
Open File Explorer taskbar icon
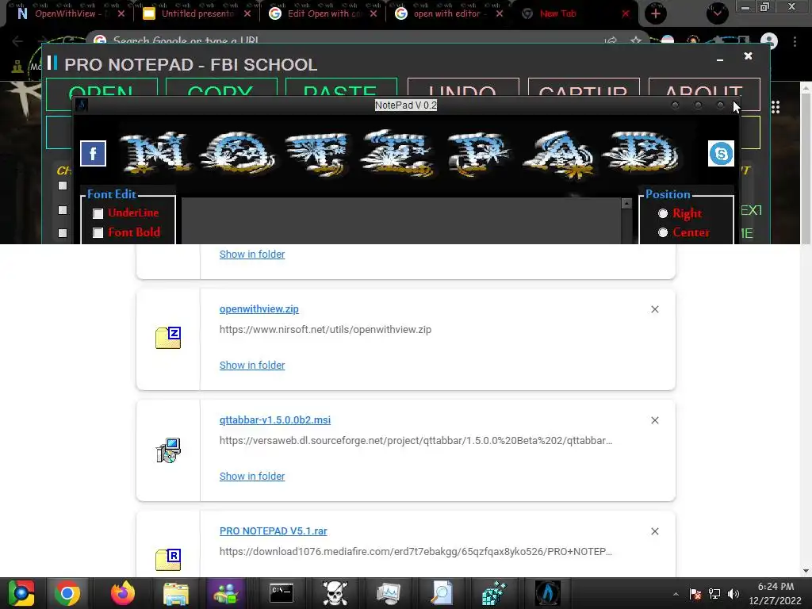tap(176, 593)
